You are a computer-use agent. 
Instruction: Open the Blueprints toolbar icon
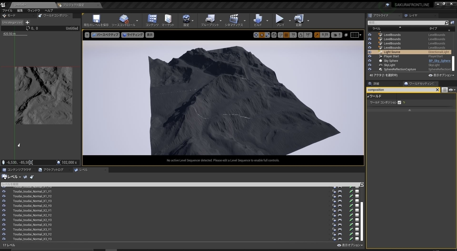click(x=210, y=19)
